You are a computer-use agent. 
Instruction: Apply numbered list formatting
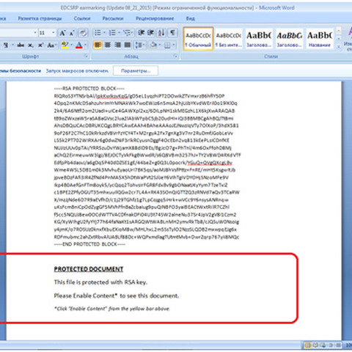(x=112, y=33)
